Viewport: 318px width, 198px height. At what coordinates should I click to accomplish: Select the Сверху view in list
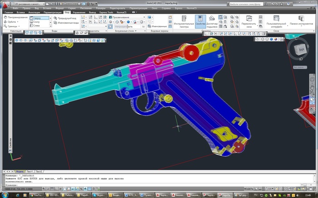pyautogui.click(x=42, y=17)
